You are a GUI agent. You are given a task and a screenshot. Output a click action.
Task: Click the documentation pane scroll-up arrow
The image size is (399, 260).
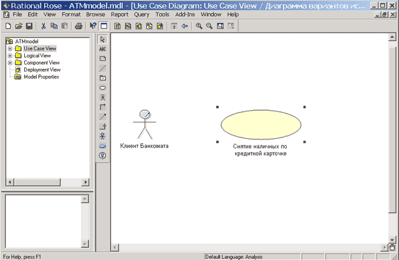85,199
